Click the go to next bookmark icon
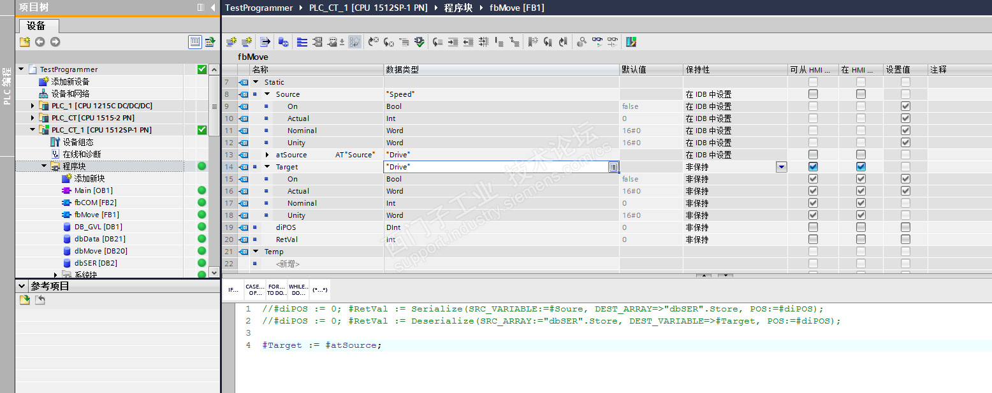 pyautogui.click(x=548, y=42)
